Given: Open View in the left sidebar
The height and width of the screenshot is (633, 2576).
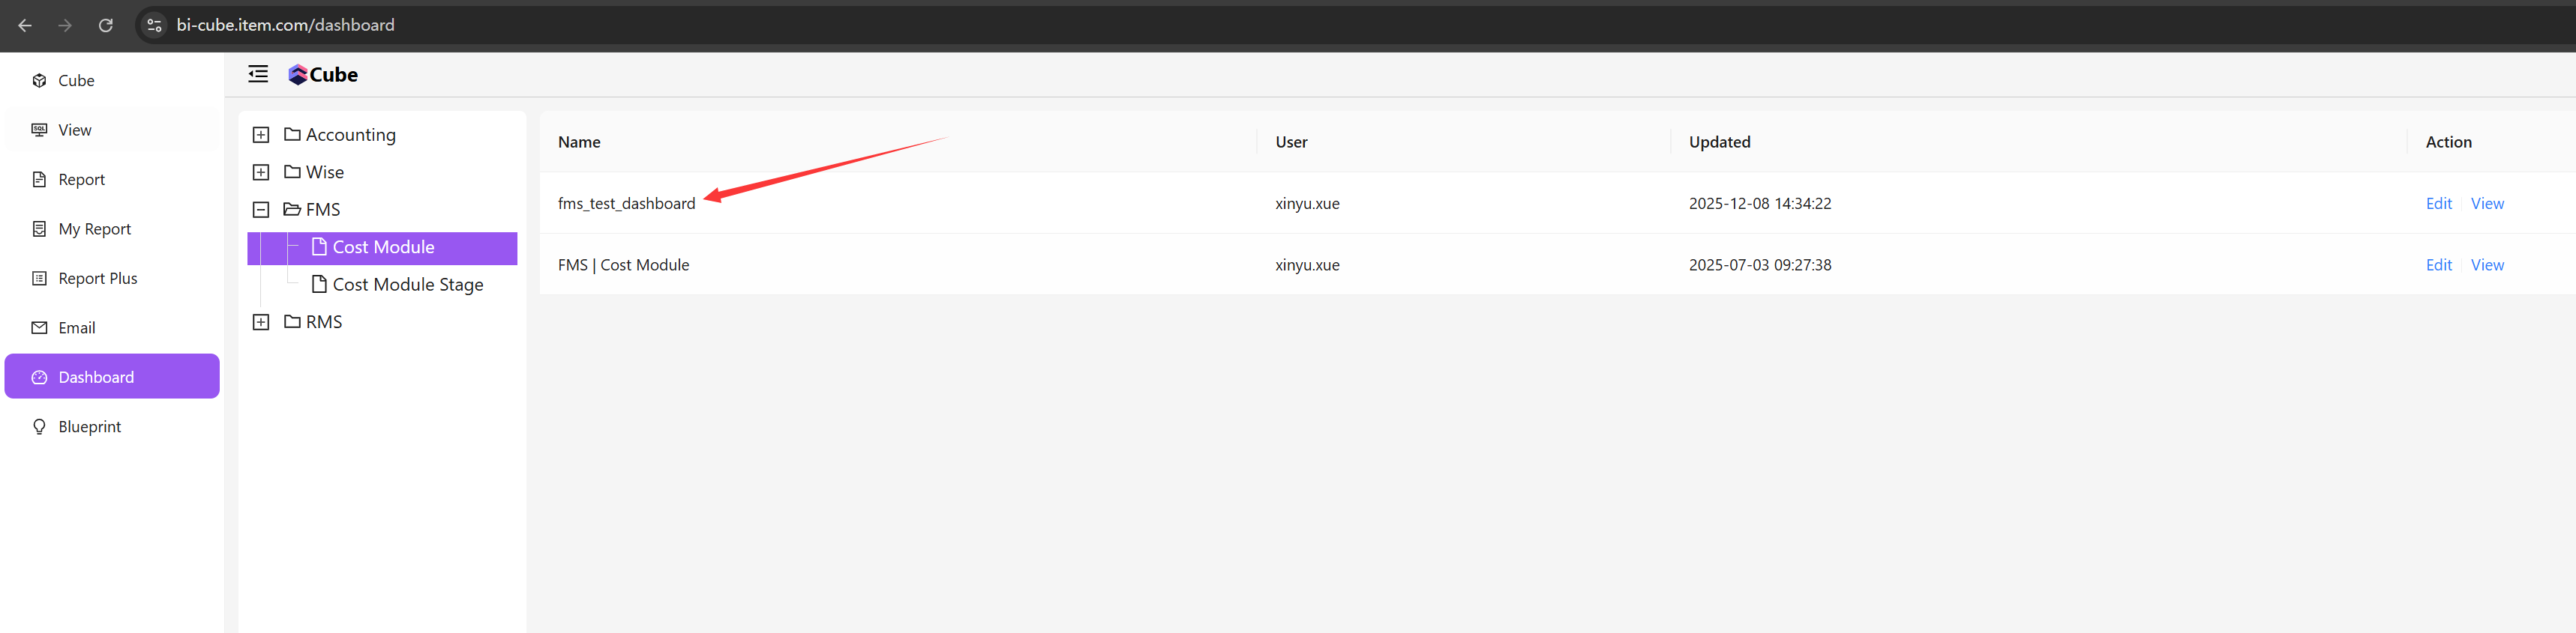Looking at the screenshot, I should pos(74,130).
